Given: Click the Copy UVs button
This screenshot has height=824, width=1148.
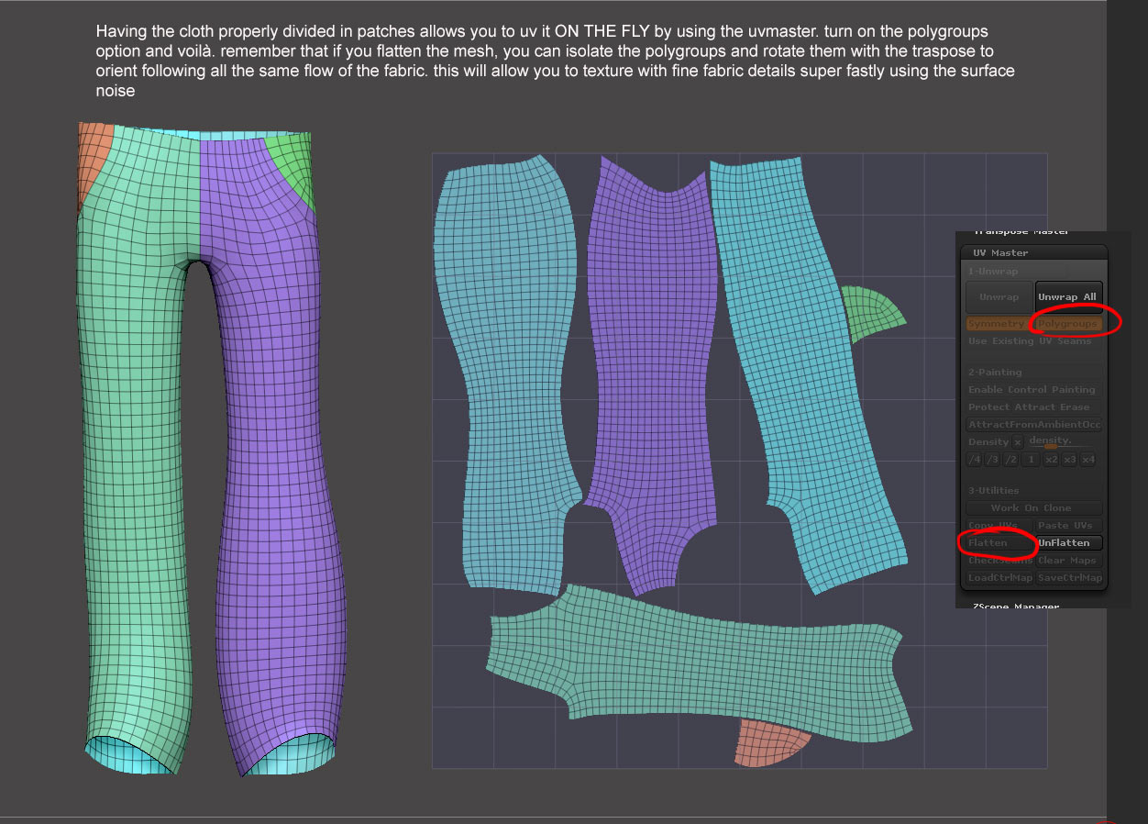Looking at the screenshot, I should (x=999, y=526).
